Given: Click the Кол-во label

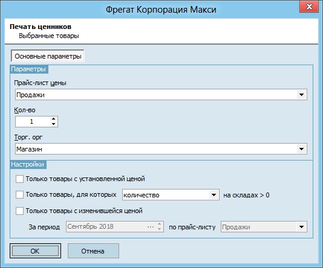Looking at the screenshot, I should [25, 110].
